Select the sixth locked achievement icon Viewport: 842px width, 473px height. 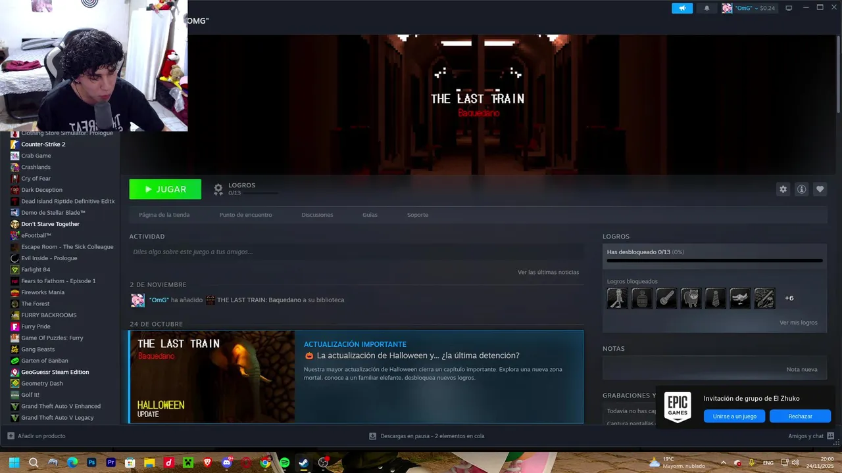(x=740, y=298)
